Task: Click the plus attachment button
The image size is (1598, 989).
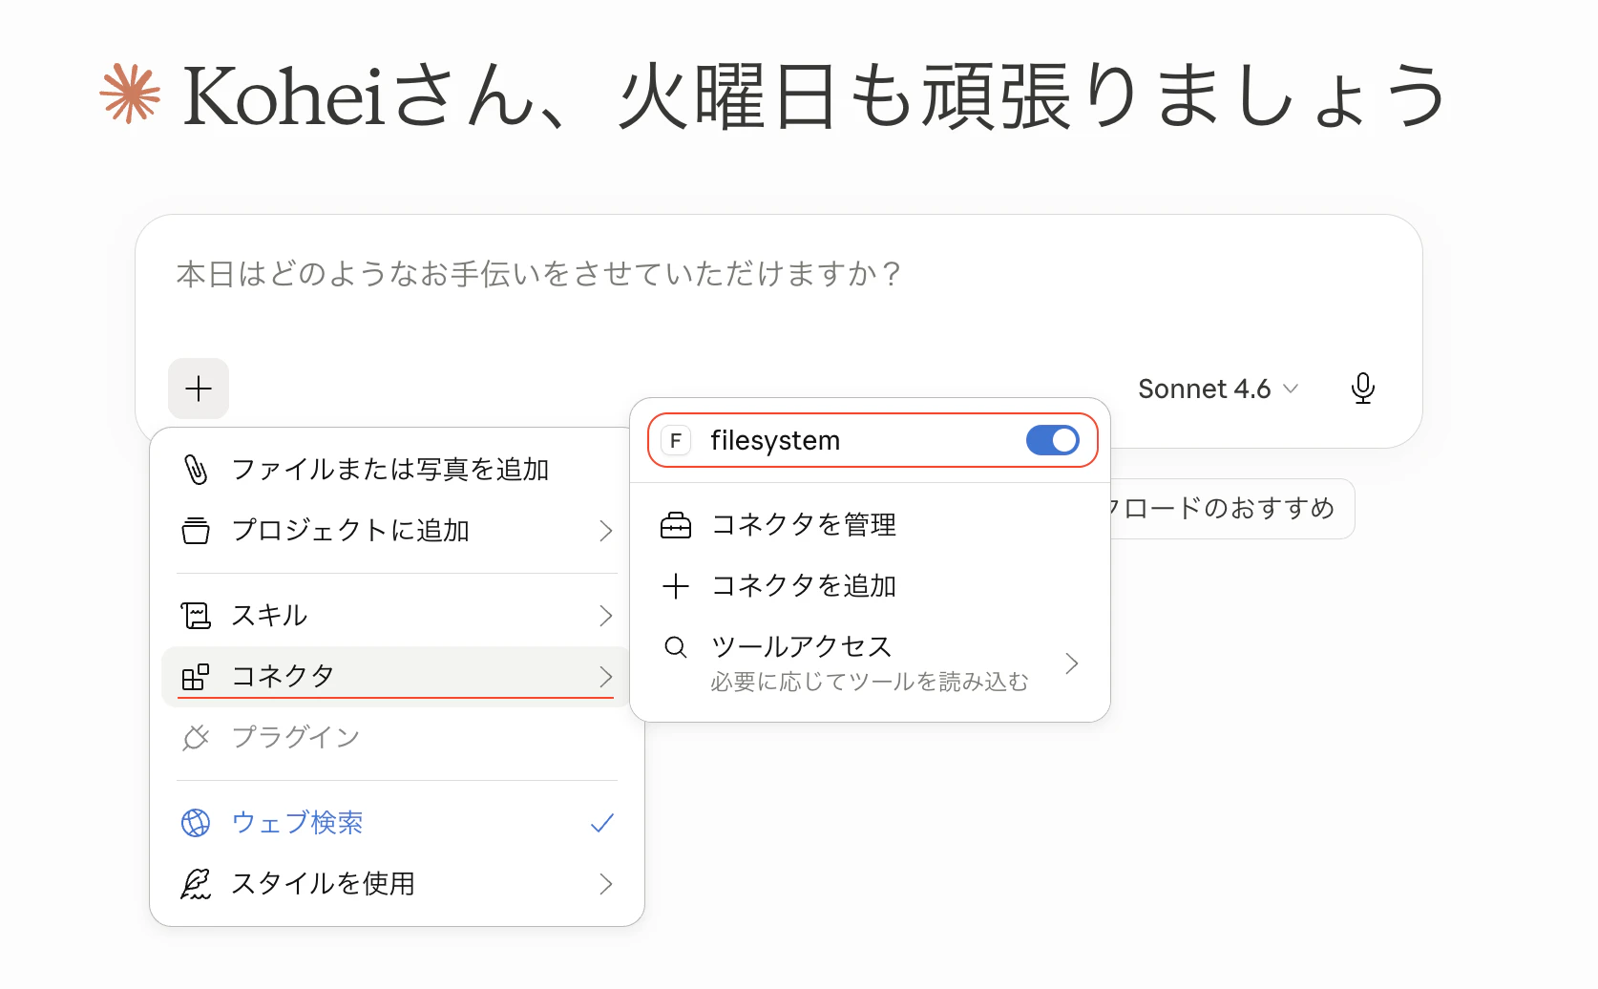Action: pyautogui.click(x=199, y=389)
